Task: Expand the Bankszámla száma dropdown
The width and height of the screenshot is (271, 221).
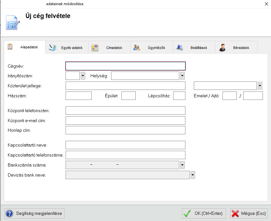Action: tap(182, 165)
